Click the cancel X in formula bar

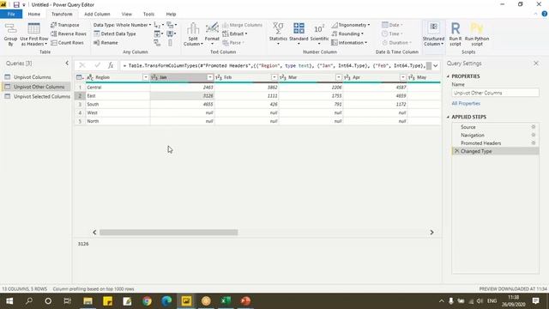82,65
